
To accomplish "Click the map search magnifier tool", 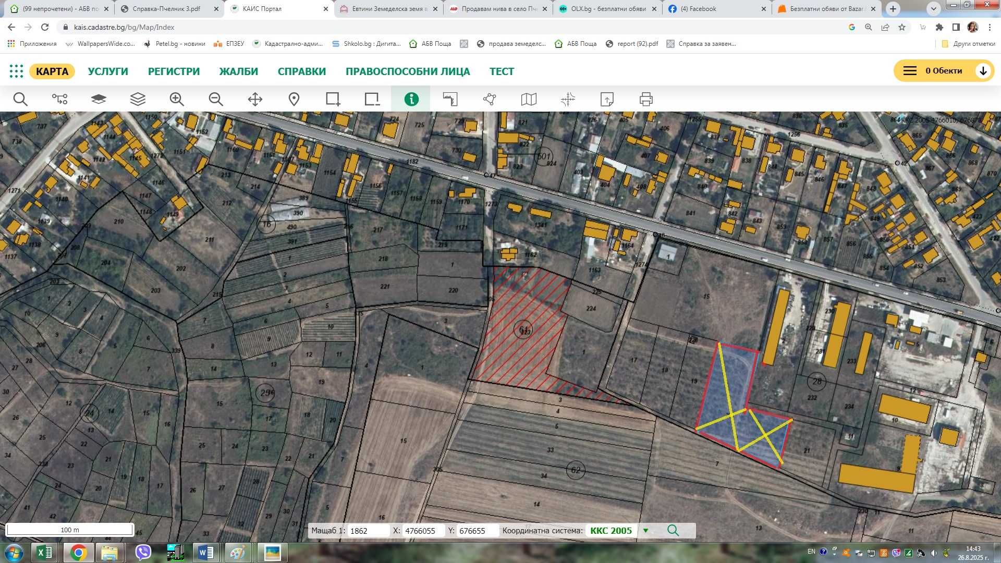I will point(20,99).
